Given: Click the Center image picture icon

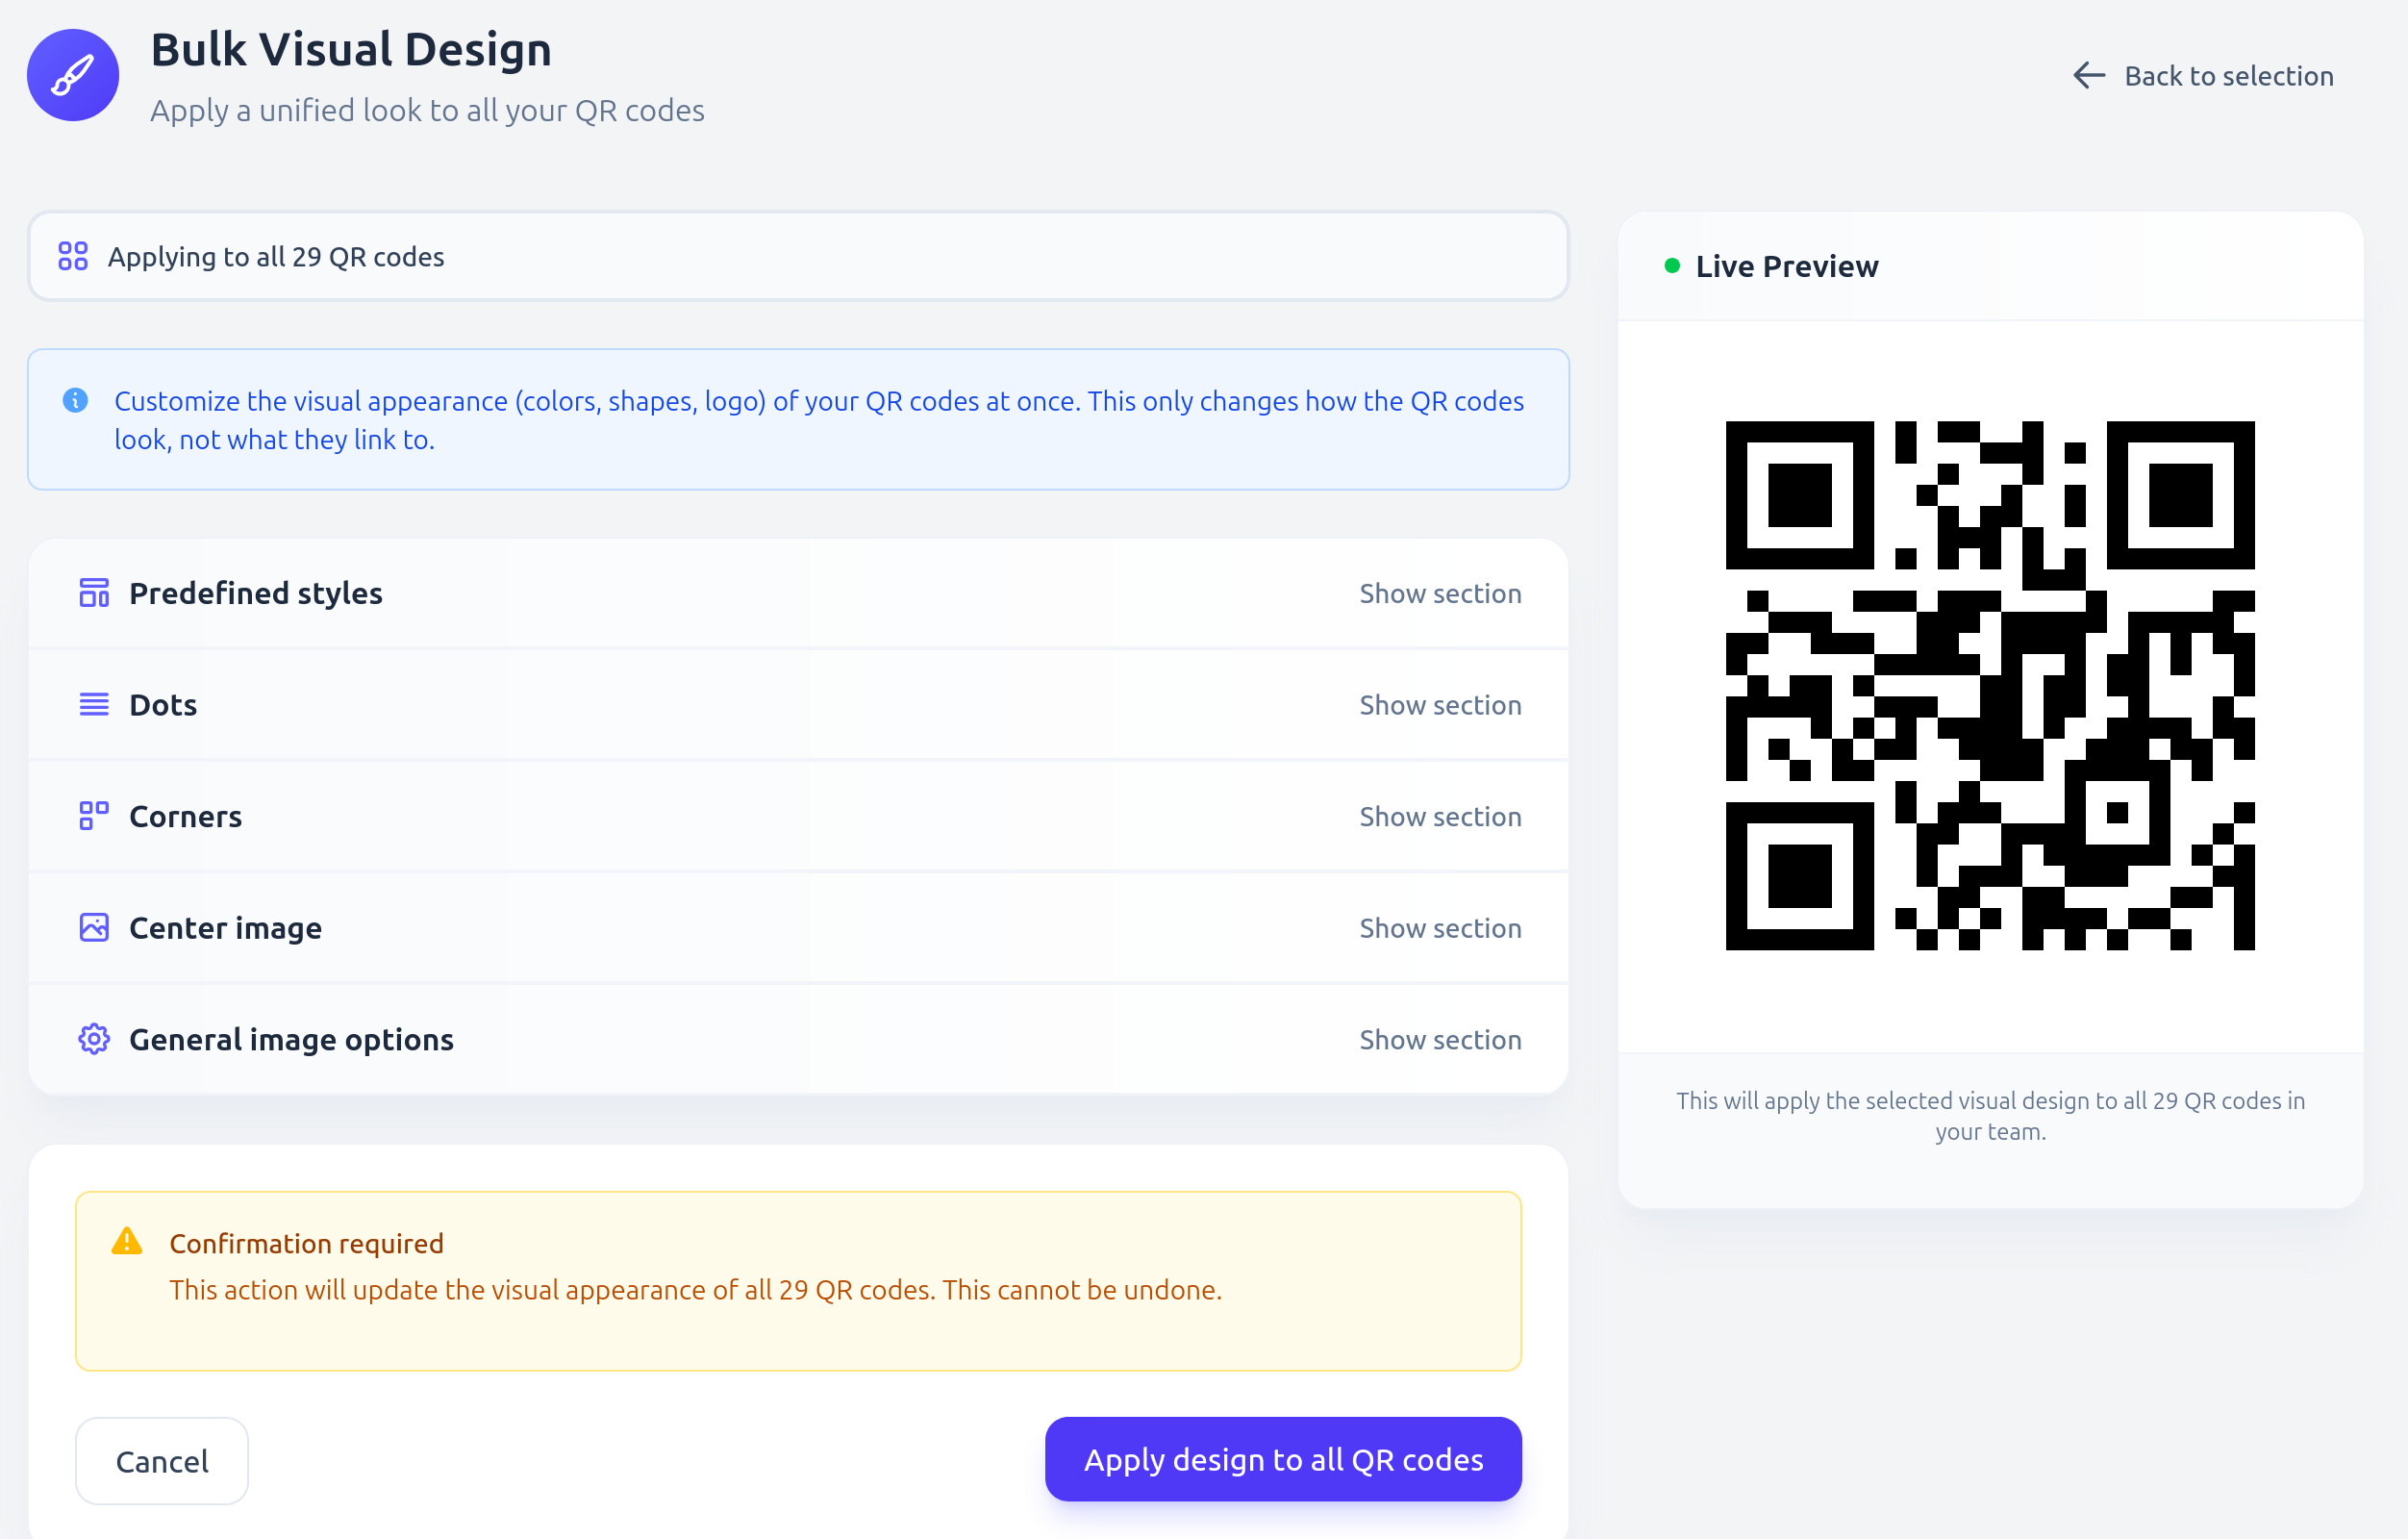Looking at the screenshot, I should [93, 927].
